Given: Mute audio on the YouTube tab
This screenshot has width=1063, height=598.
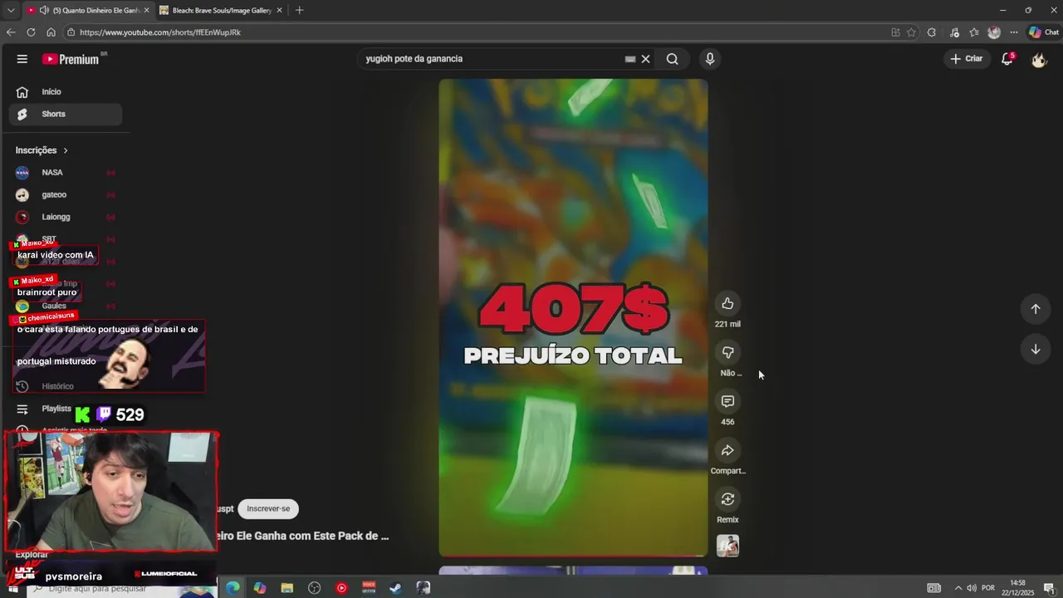Looking at the screenshot, I should click(44, 10).
